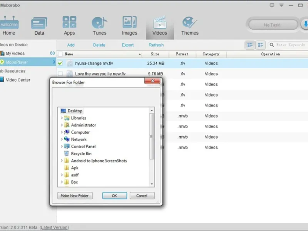Screen dimensions: 308x231
Task: Click the 25.34 MB size cell
Action: [156, 63]
